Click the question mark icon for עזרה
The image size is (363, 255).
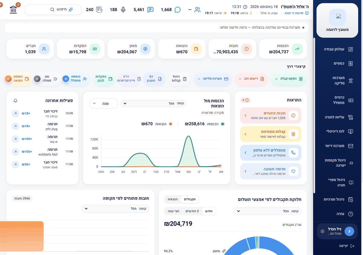[351, 214]
